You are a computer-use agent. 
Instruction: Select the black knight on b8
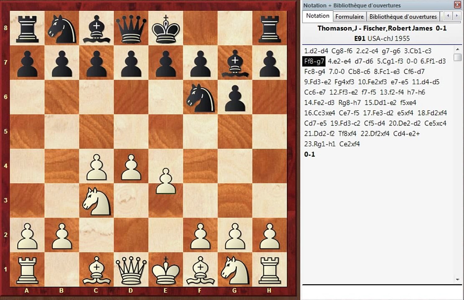(x=61, y=29)
